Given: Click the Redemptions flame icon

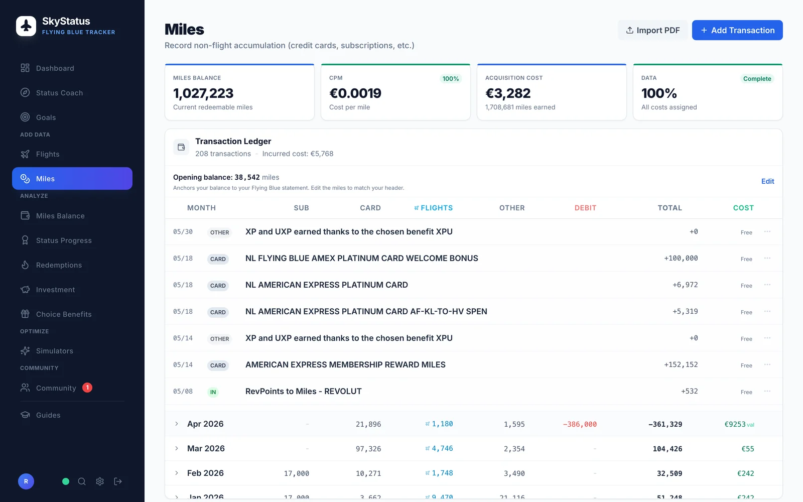Looking at the screenshot, I should [25, 265].
